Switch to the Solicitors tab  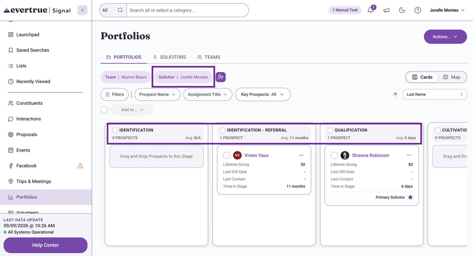click(169, 57)
